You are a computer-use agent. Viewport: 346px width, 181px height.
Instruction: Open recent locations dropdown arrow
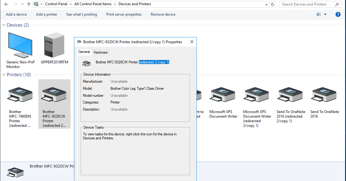(22, 4)
